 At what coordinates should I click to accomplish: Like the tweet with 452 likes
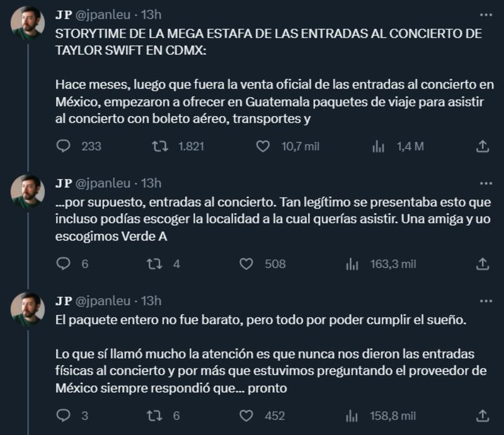point(246,415)
